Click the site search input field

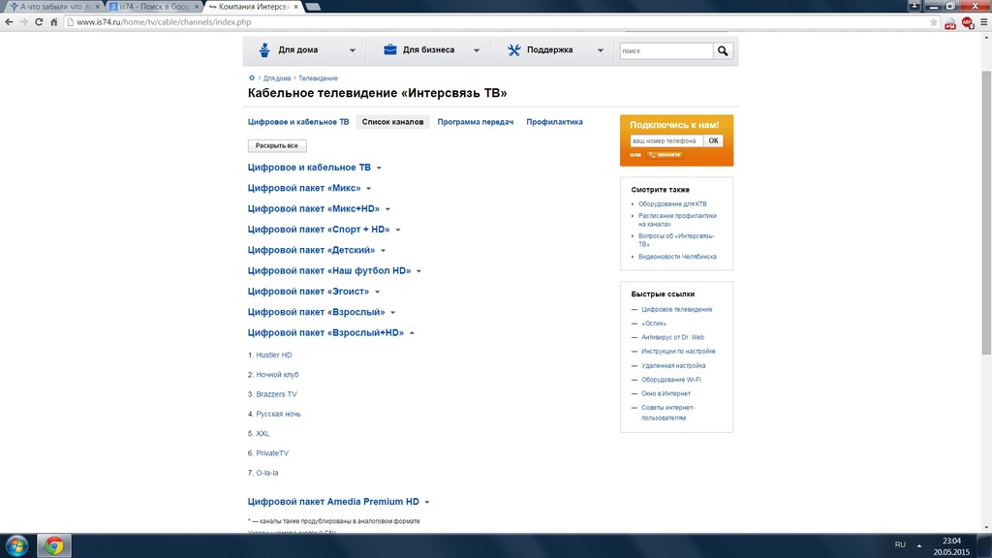pos(666,50)
